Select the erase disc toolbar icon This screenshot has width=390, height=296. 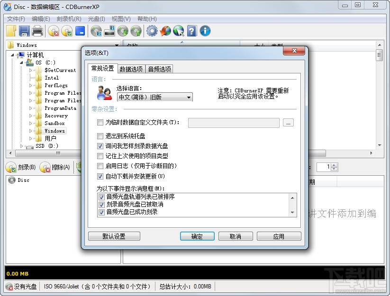pyautogui.click(x=54, y=31)
